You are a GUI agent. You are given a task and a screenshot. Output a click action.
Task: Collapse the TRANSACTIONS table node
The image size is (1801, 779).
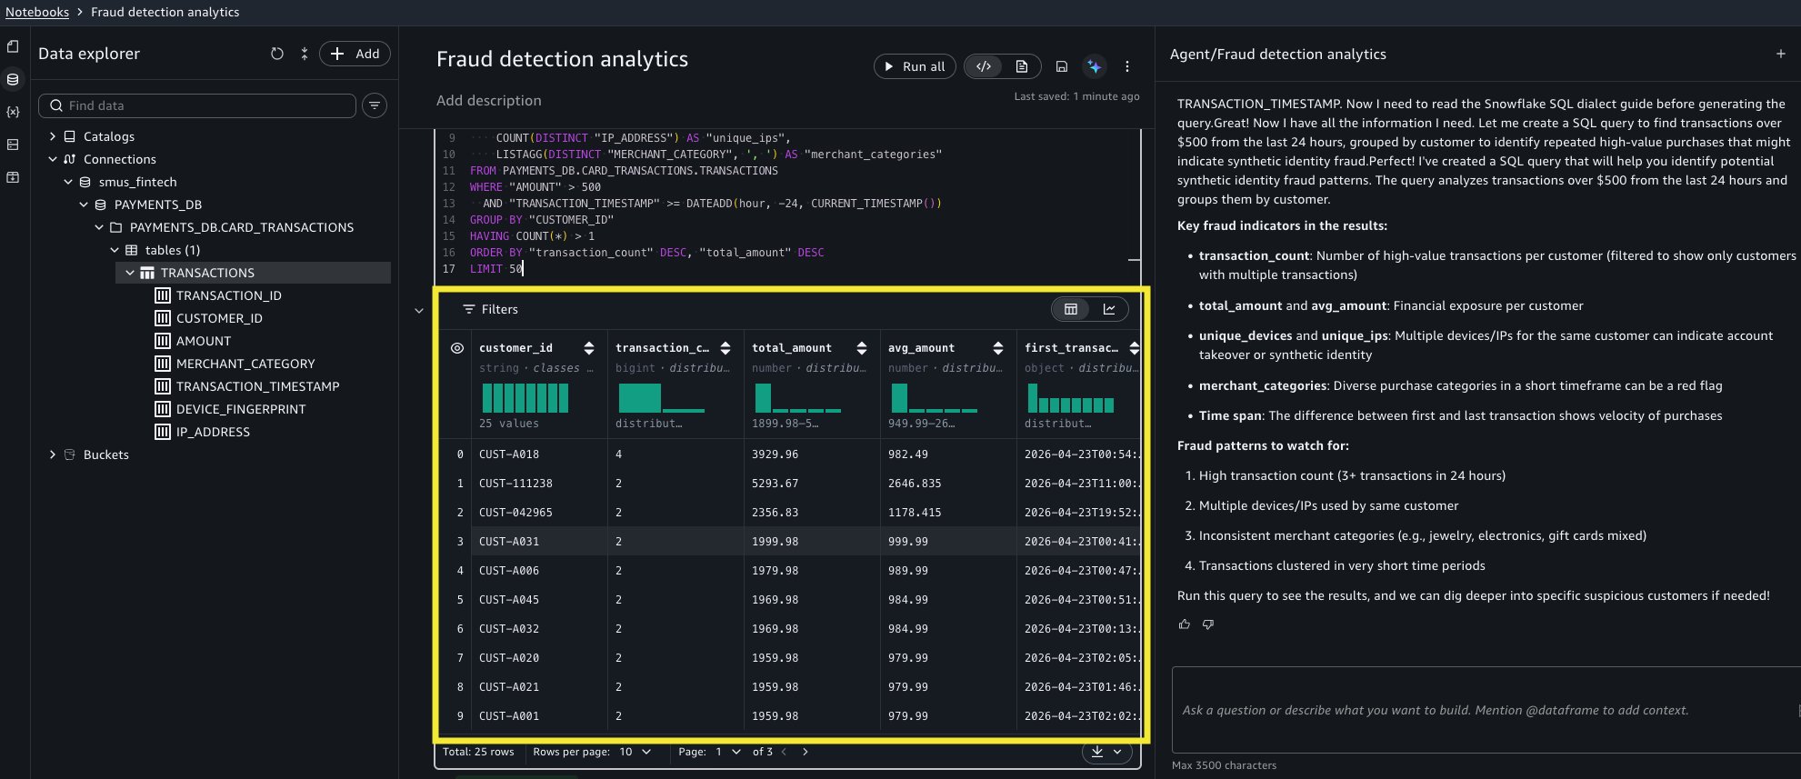point(130,273)
